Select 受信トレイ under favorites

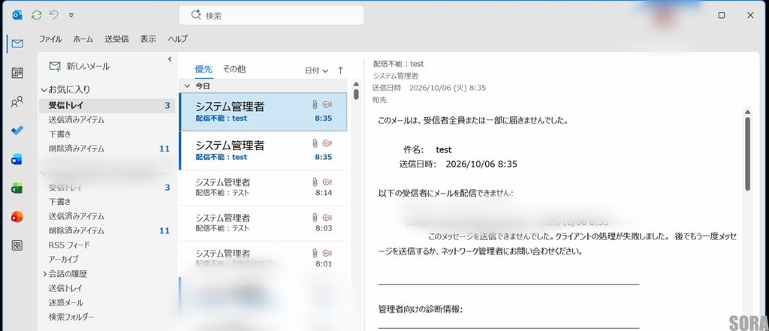(x=107, y=105)
